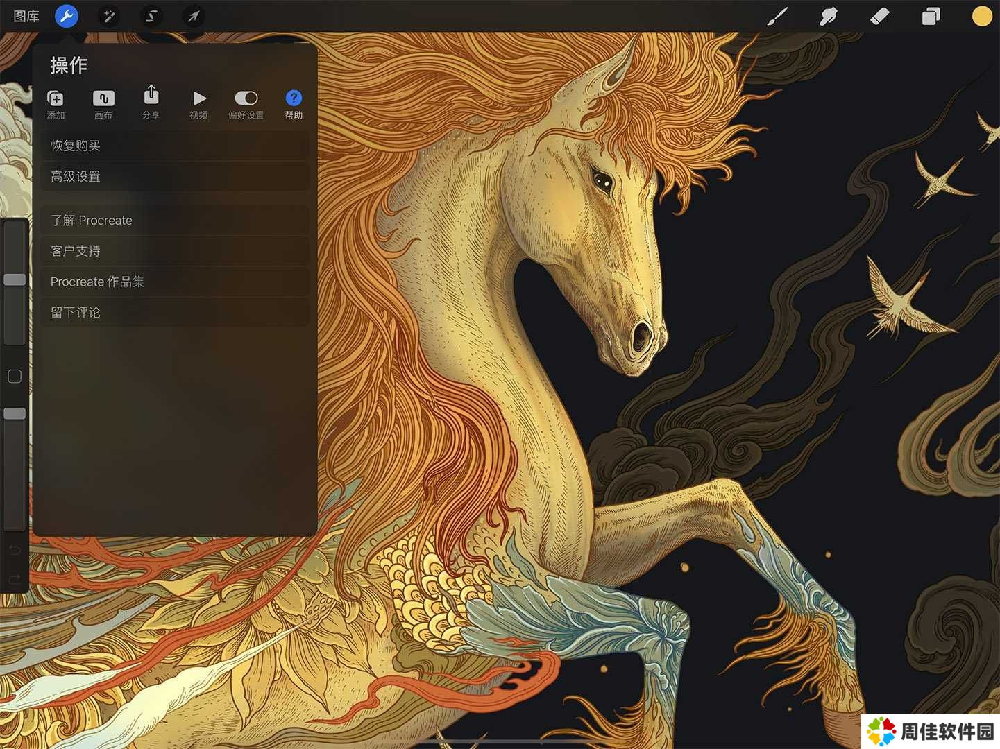Tap the square modify button on sidebar
The width and height of the screenshot is (1000, 749).
tap(15, 377)
